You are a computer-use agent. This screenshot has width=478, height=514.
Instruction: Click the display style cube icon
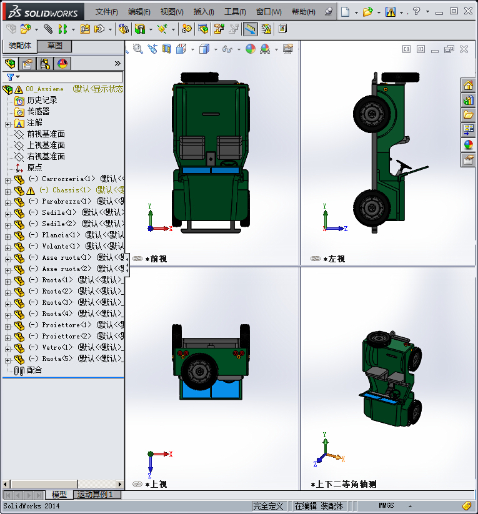[x=204, y=49]
